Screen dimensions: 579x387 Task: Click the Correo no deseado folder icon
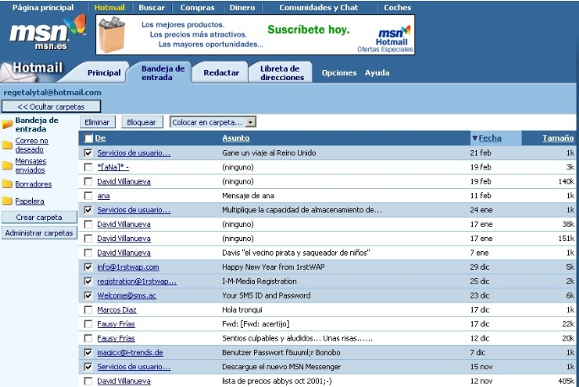tap(8, 145)
